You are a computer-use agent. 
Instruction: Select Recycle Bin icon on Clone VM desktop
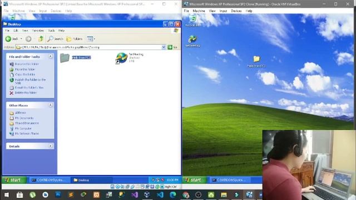[192, 21]
